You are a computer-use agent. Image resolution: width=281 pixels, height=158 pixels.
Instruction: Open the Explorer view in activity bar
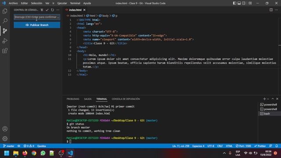(x=5, y=11)
